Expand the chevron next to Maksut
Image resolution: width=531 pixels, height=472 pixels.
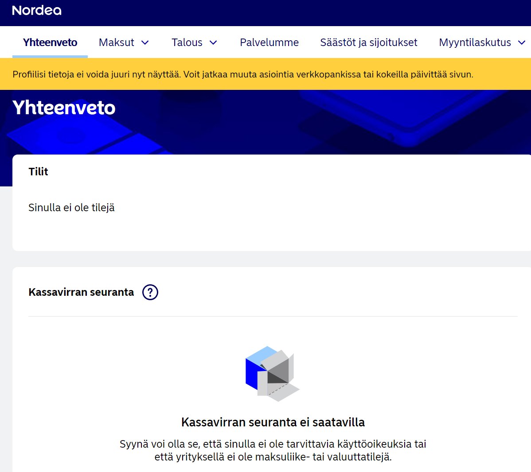coord(145,43)
